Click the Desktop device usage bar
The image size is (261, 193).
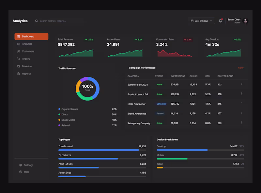pyautogui.click(x=200, y=150)
